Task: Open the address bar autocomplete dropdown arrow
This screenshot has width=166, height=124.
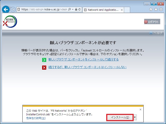Action: (73, 10)
